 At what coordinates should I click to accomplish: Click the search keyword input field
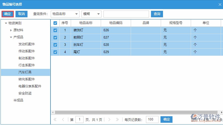coord(126,14)
